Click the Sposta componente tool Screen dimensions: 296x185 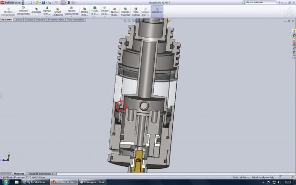pos(71,11)
